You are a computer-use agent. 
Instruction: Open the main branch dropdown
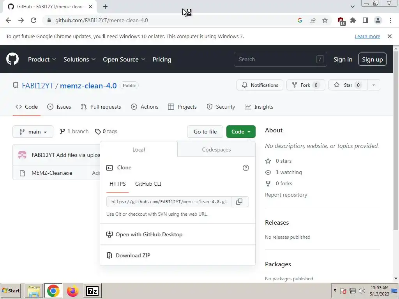coord(33,132)
